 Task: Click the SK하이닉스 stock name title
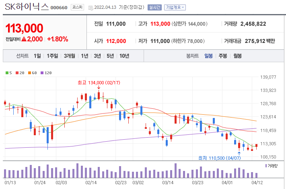coord(27,7)
